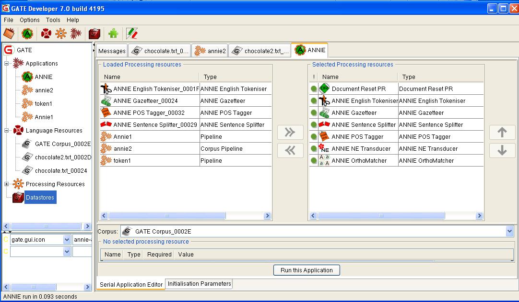Viewport: 519px width, 302px height.
Task: Click the gate.gui.icon text field
Action: [36, 240]
